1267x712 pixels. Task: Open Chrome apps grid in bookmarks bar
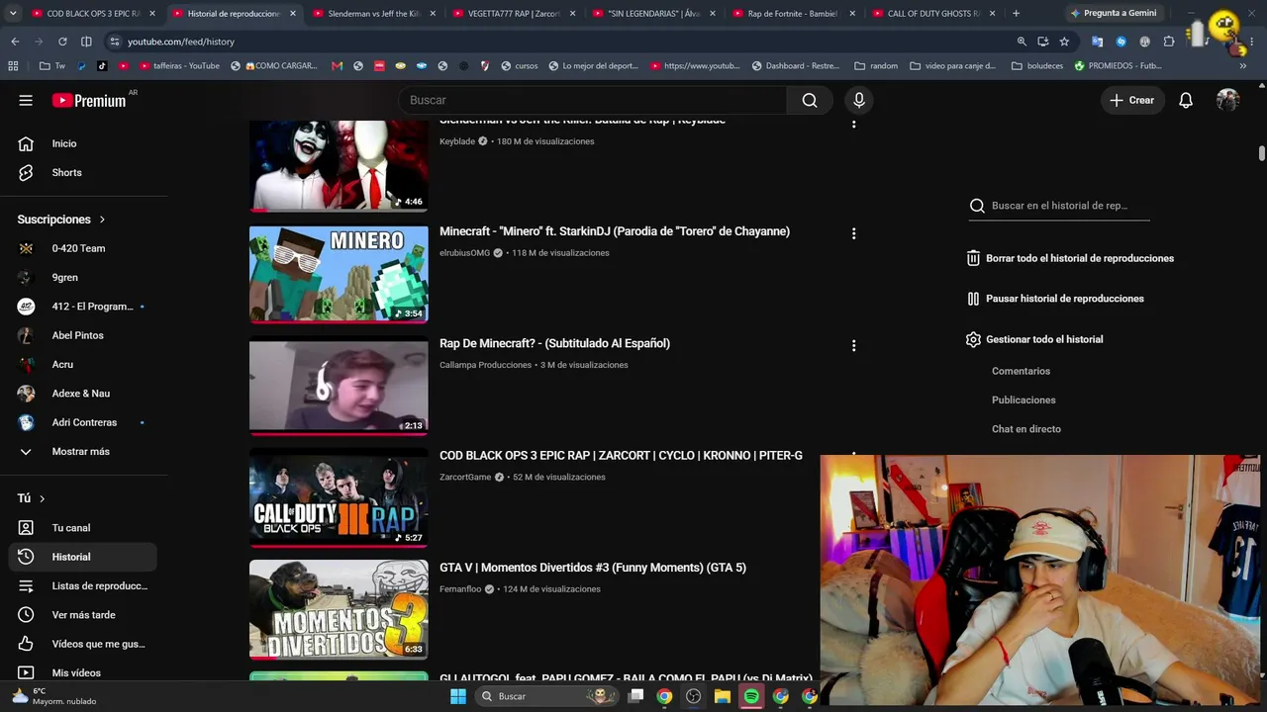[x=13, y=66]
